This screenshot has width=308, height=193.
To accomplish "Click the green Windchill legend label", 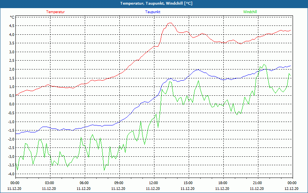I will pyautogui.click(x=250, y=12).
